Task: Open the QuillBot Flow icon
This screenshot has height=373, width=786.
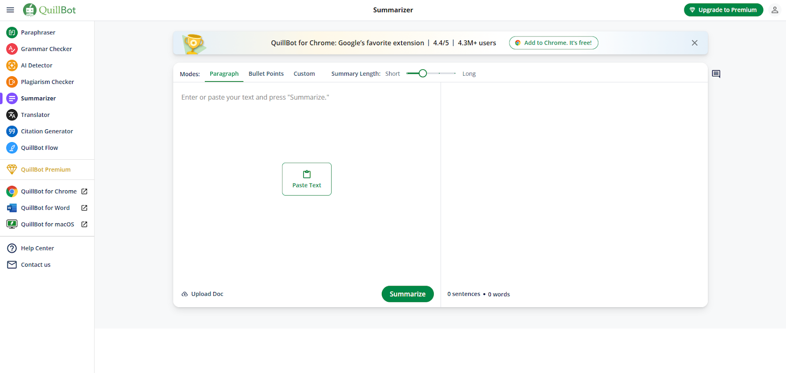Action: tap(12, 148)
